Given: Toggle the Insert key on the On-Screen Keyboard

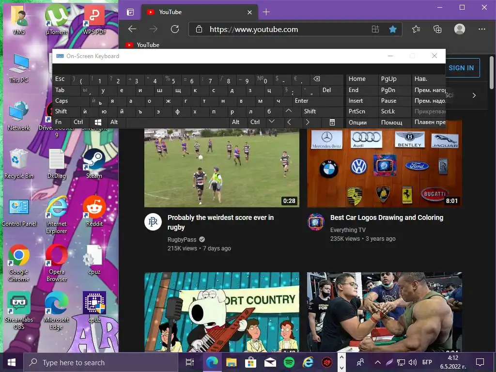Looking at the screenshot, I should tap(362, 101).
